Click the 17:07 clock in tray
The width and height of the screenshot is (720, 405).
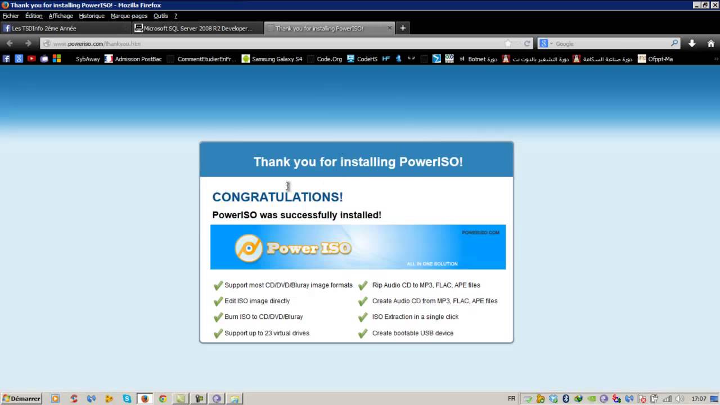tap(699, 399)
